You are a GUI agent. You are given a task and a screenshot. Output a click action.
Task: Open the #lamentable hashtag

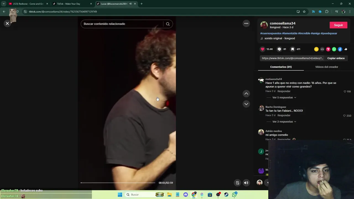(x=290, y=33)
